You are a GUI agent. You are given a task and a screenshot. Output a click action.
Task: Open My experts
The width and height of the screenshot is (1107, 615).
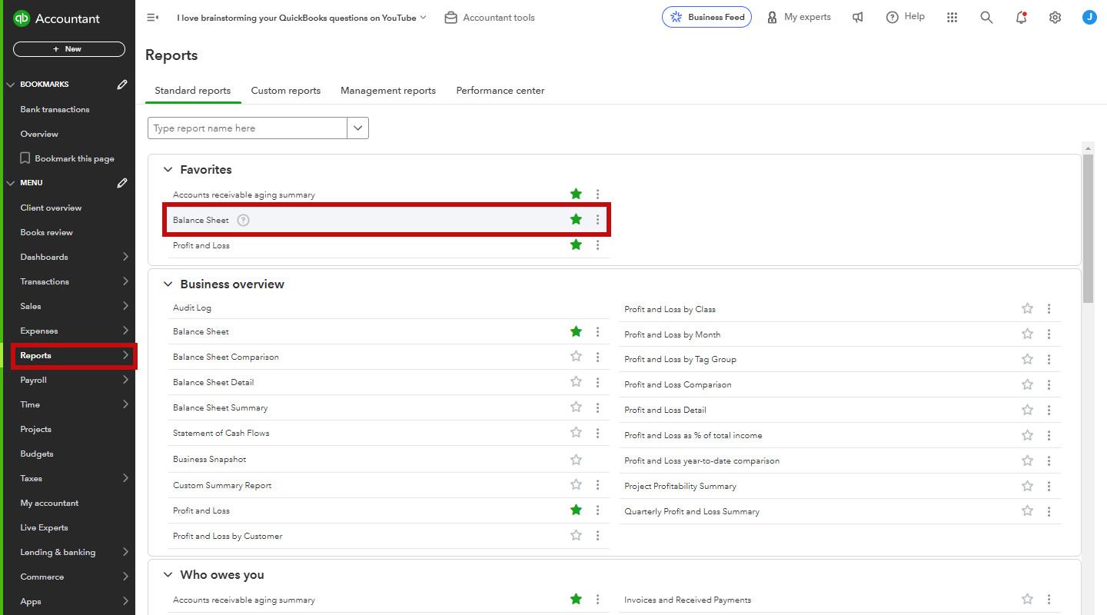[799, 17]
